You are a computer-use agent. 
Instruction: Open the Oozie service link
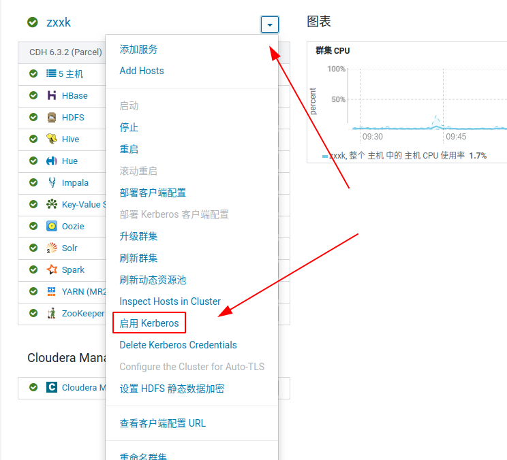point(73,226)
